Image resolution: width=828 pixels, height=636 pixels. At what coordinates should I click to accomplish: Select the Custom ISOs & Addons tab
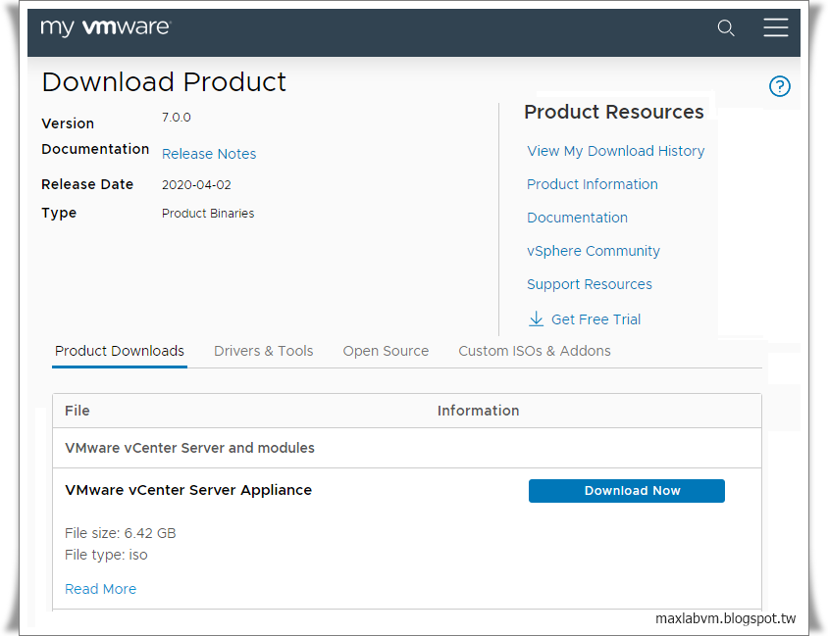pos(534,350)
